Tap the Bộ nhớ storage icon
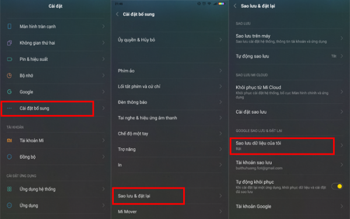Image resolution: width=350 pixels, height=219 pixels. 9,75
